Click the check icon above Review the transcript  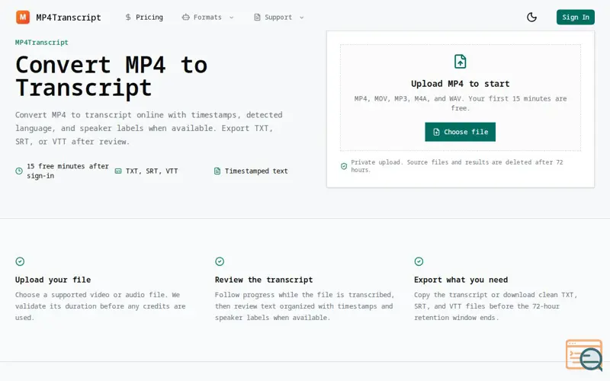[220, 261]
